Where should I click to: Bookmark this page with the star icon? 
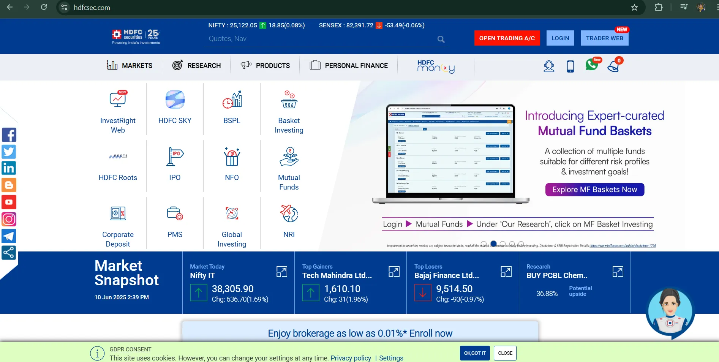click(634, 7)
